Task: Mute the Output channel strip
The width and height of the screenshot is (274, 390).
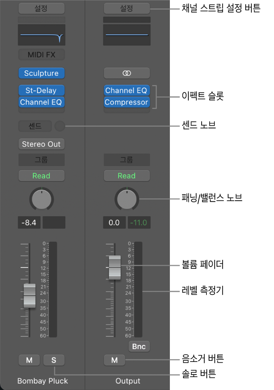Action: tap(114, 360)
